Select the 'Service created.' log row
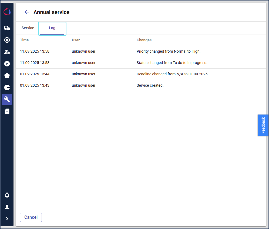This screenshot has height=229, width=269. [150, 85]
